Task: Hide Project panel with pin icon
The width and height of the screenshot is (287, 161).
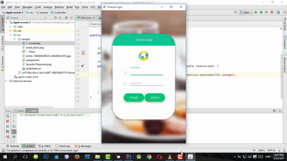Action: click(x=72, y=18)
